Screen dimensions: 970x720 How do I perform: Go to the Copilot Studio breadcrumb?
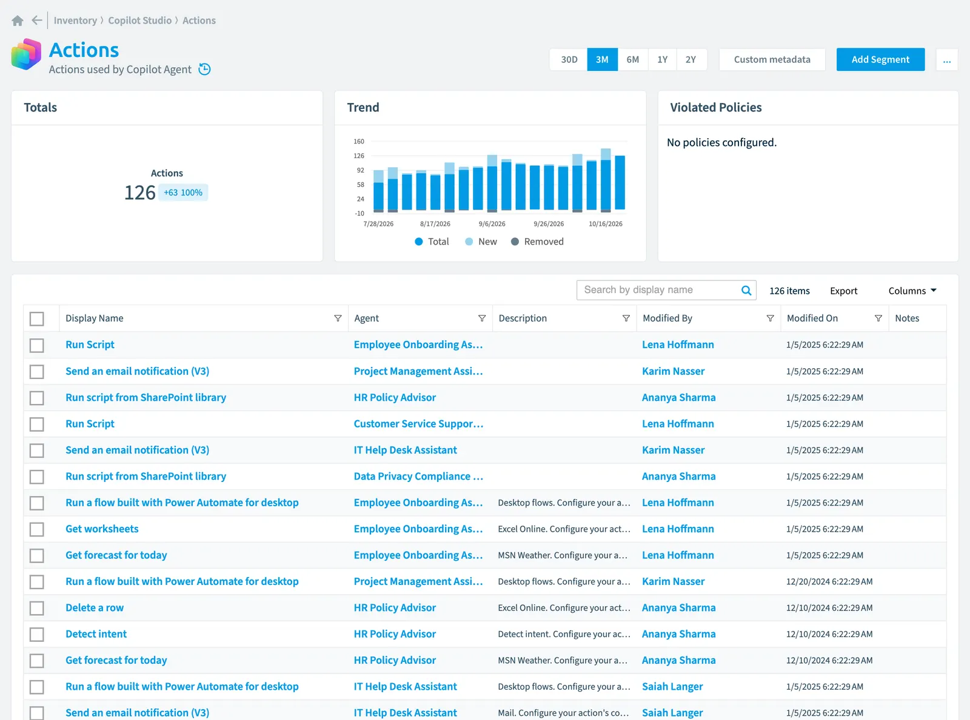pos(140,21)
